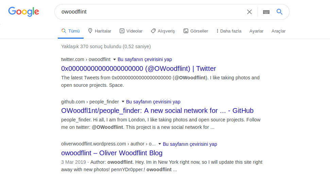Open the Oliver Woodflint Blog result
Image resolution: width=330 pixels, height=179 pixels.
point(112,153)
